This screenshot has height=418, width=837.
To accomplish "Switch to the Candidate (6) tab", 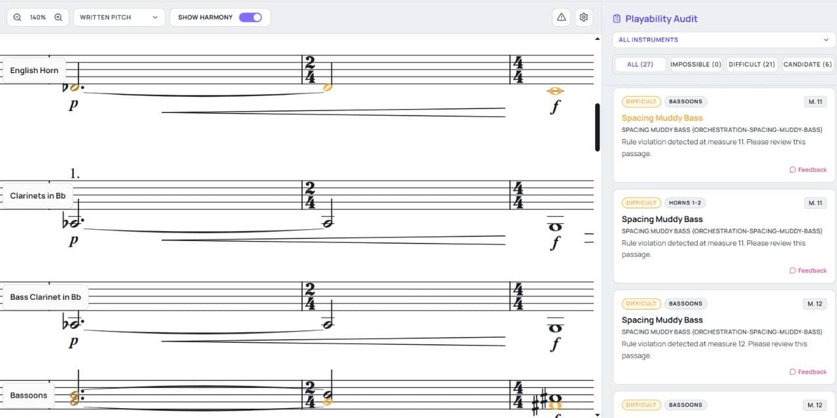I will click(808, 65).
